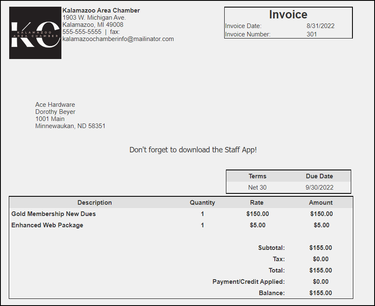Select the Kalamazoo Area Chamber company name
This screenshot has height=306, width=375.
pyautogui.click(x=101, y=10)
